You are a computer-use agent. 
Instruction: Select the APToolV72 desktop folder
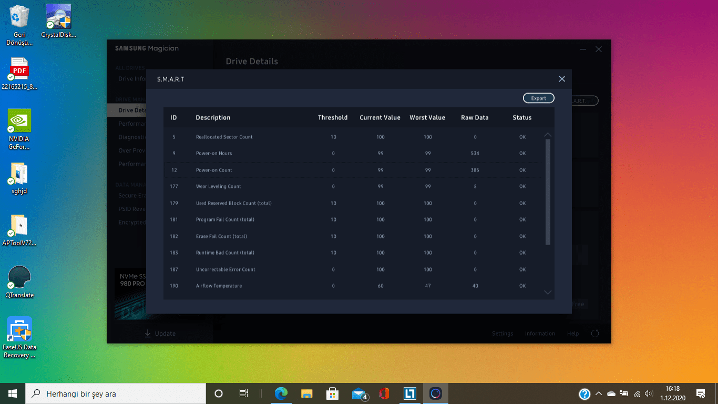(19, 230)
